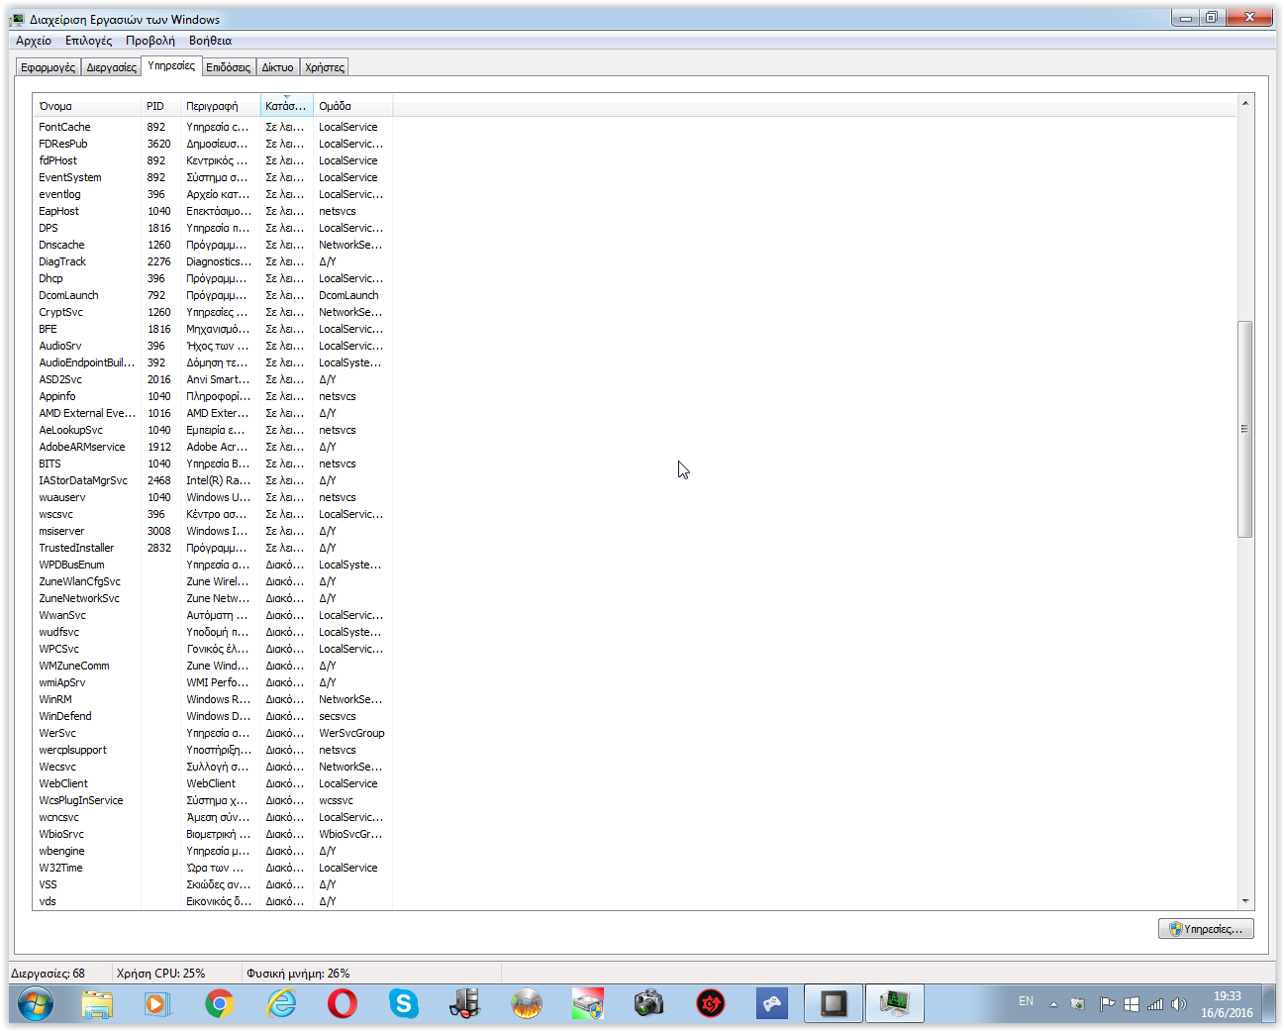This screenshot has width=1284, height=1031.
Task: Open the Προβολή menu
Action: (x=150, y=41)
